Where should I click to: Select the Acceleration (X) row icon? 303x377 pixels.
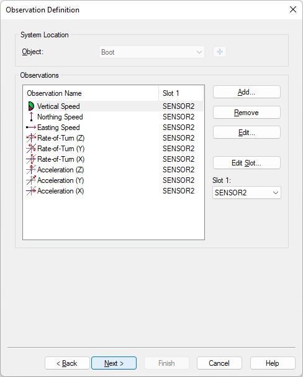click(x=31, y=190)
